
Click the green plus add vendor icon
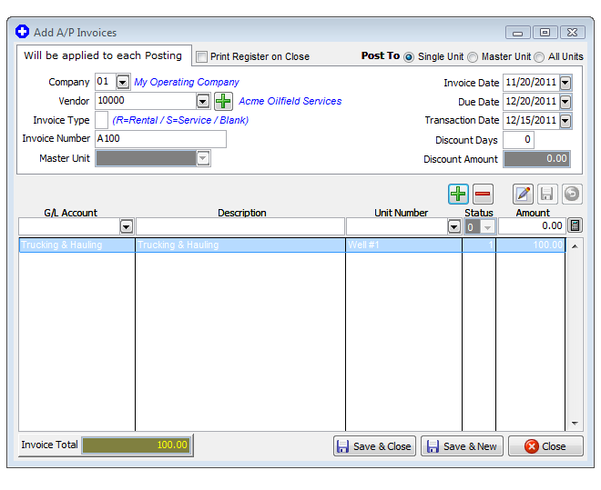(223, 102)
